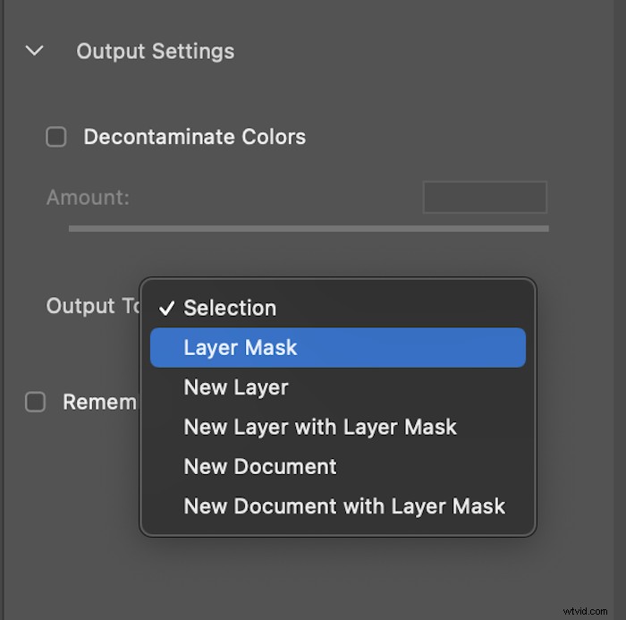The image size is (626, 620).
Task: Click the Amount value input field
Action: point(485,197)
